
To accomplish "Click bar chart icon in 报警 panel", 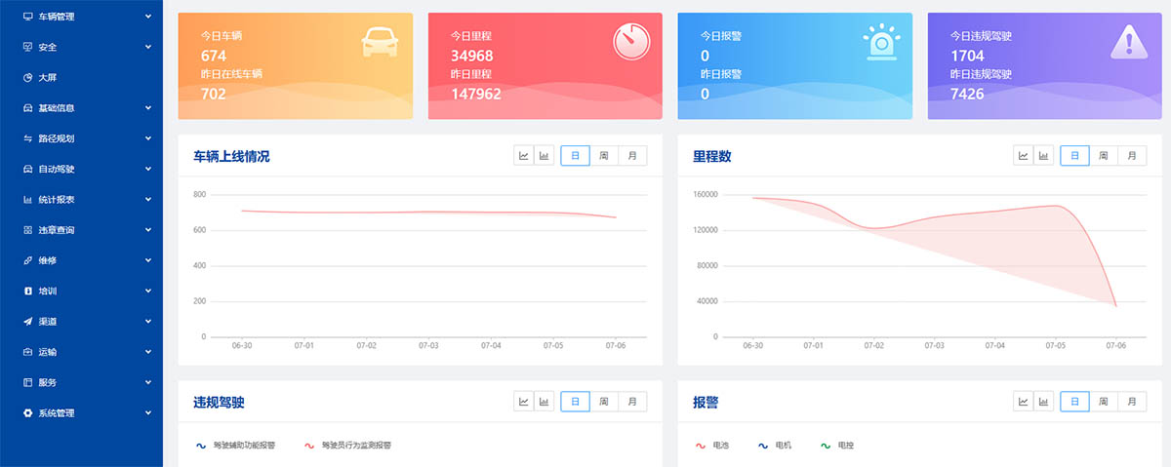I will point(1044,402).
